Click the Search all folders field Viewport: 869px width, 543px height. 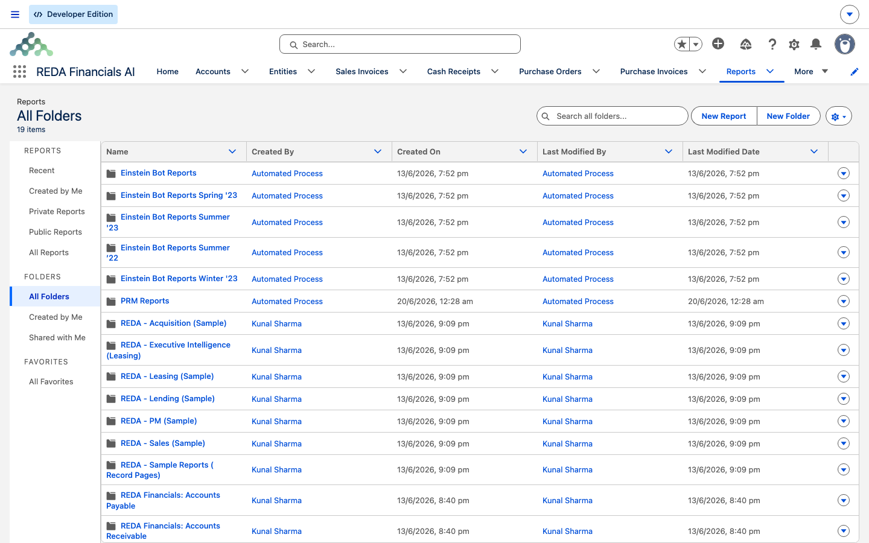613,116
